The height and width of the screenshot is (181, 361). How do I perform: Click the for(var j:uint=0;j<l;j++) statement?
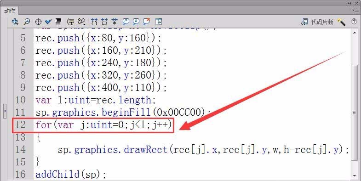[103, 125]
